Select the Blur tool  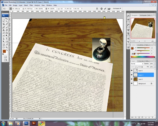point(4,35)
